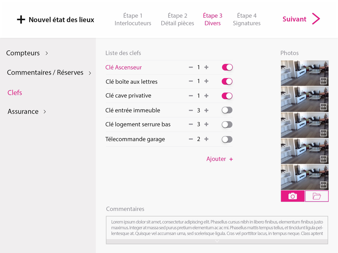Click the plus icon beside Nouvel état des lieux
The height and width of the screenshot is (253, 338).
click(21, 20)
